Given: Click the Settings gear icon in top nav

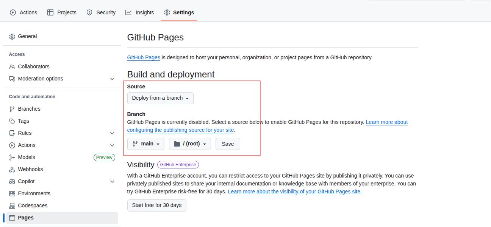Looking at the screenshot, I should click(x=167, y=12).
